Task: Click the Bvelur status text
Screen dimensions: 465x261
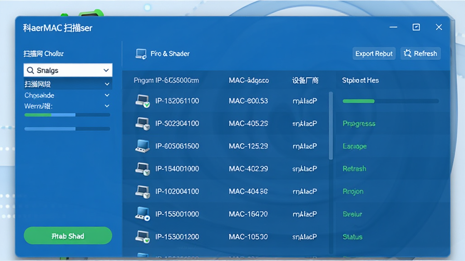Action: (x=352, y=214)
